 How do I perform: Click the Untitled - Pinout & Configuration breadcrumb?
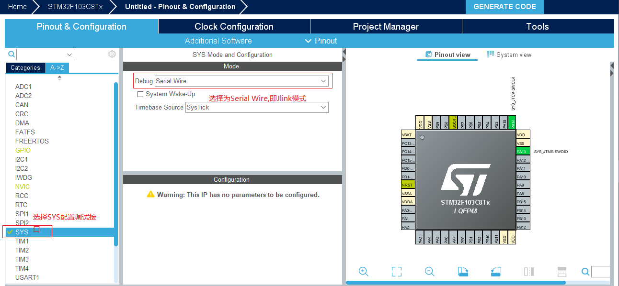[180, 7]
